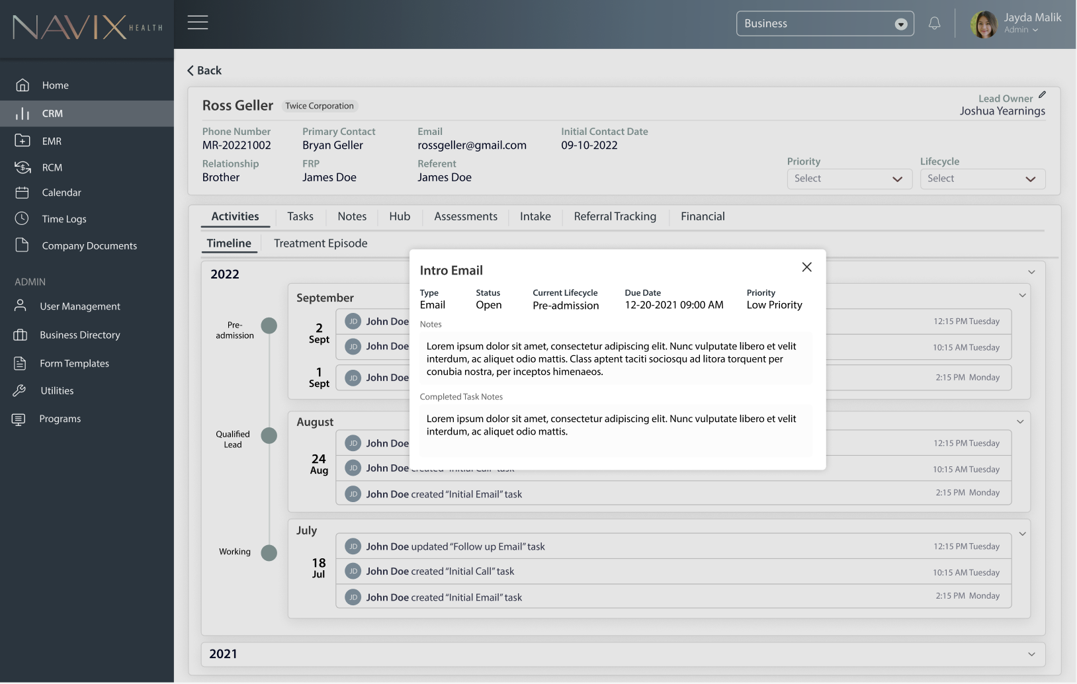
Task: Open the Treatment Episode tab
Action: pos(321,243)
